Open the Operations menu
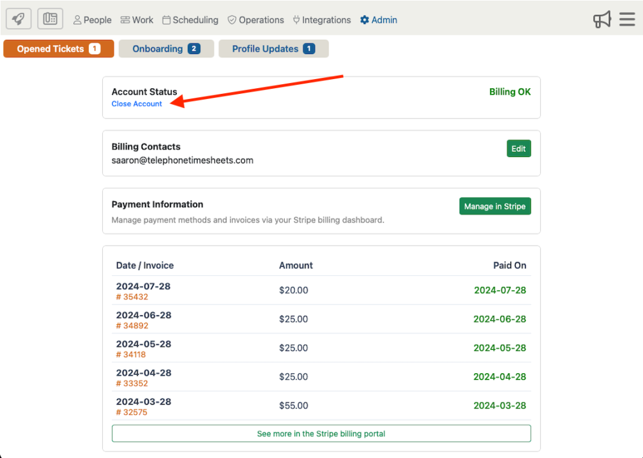 point(256,20)
